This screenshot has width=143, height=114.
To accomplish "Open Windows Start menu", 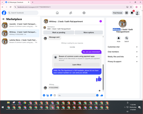I will pos(3,107).
